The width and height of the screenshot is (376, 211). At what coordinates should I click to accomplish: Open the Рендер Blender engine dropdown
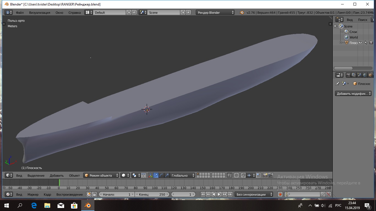coord(215,12)
